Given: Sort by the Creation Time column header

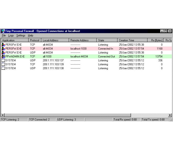Looking at the screenshot, I should click(132, 40).
